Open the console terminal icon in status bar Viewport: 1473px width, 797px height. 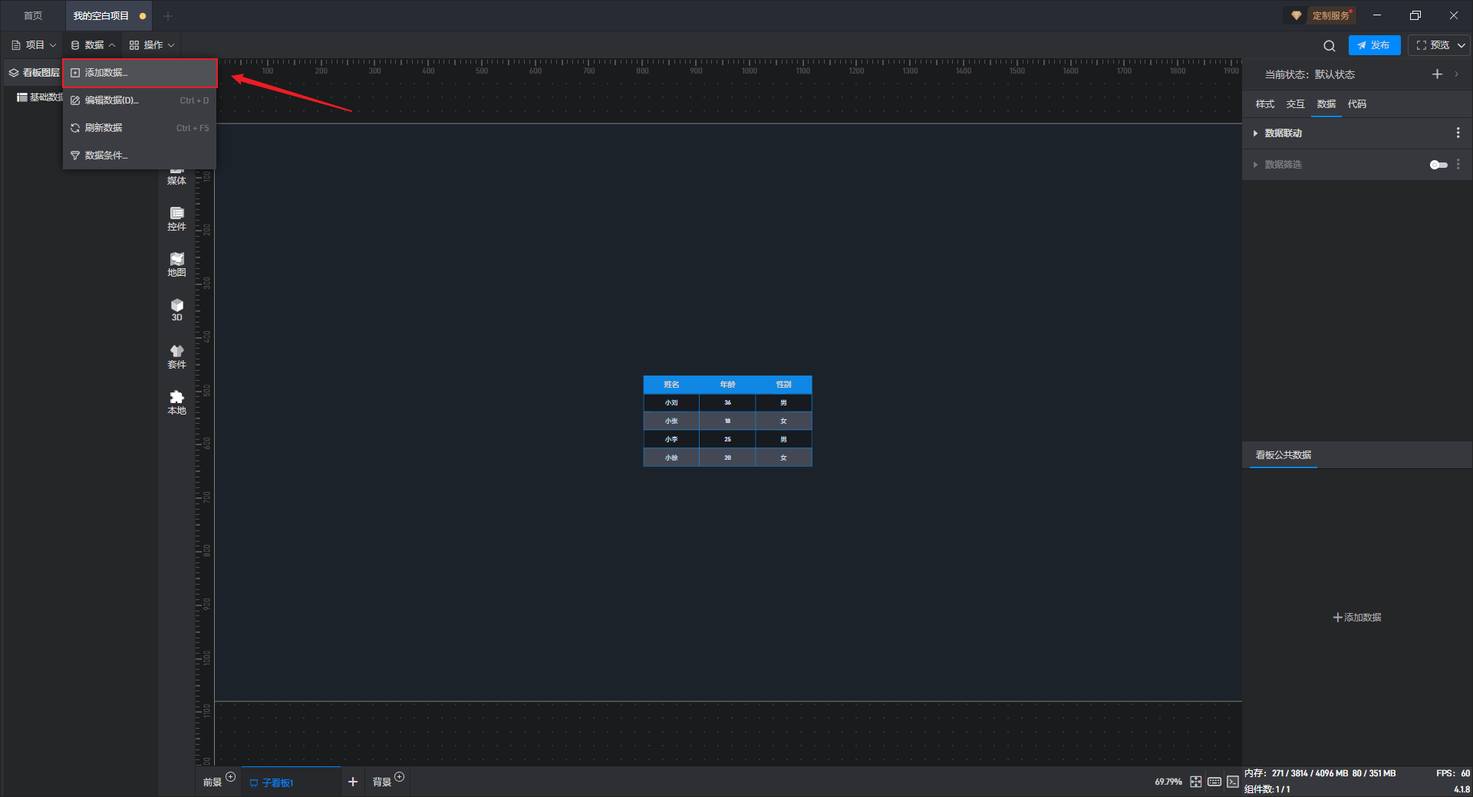pyautogui.click(x=1232, y=782)
